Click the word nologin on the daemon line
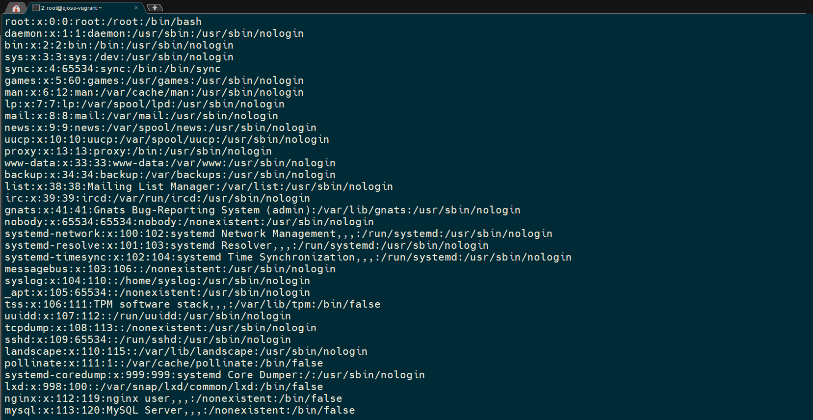The image size is (813, 420). pyautogui.click(x=282, y=33)
